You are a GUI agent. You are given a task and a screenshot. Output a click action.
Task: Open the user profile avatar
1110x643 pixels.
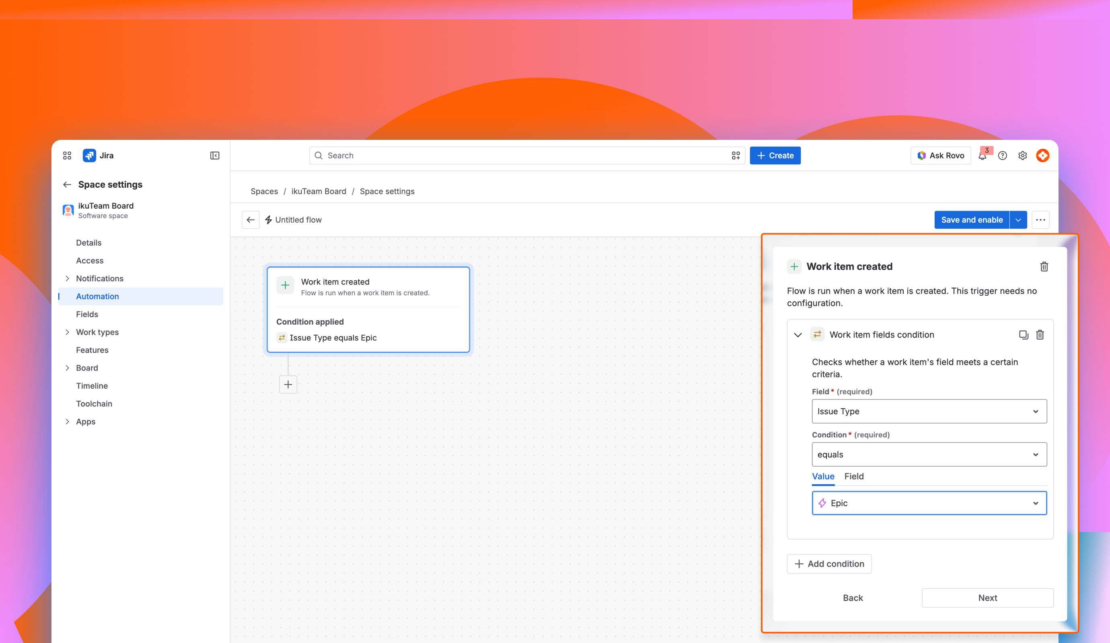[x=1042, y=156]
